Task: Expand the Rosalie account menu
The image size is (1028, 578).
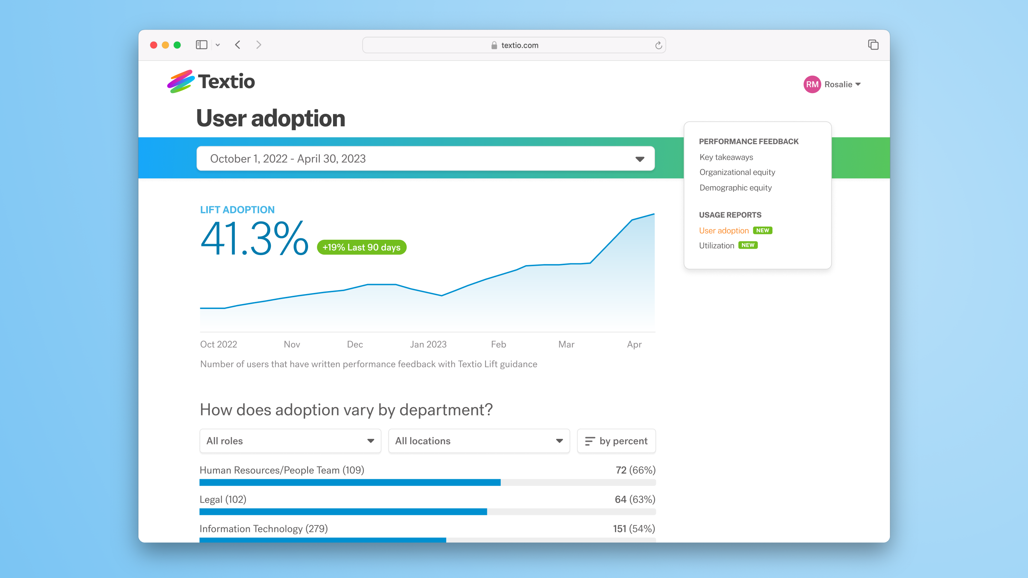Action: click(842, 84)
